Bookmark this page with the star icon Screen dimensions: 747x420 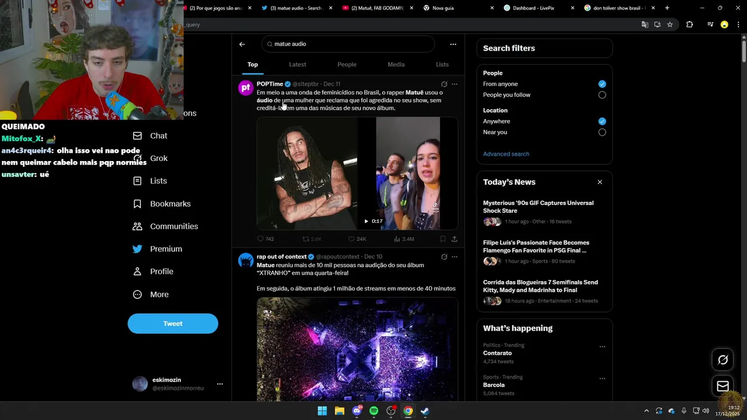click(x=670, y=24)
